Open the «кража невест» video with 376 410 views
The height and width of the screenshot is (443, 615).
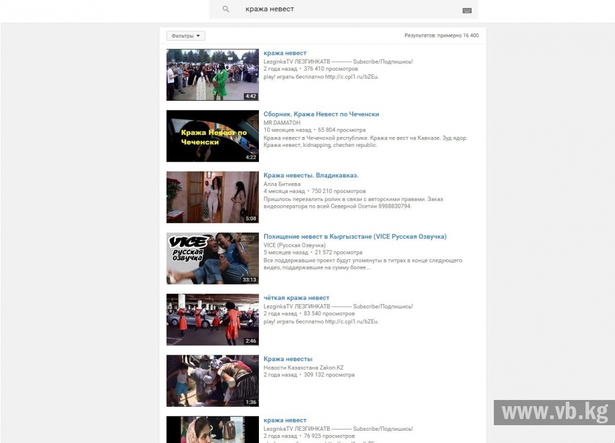285,53
